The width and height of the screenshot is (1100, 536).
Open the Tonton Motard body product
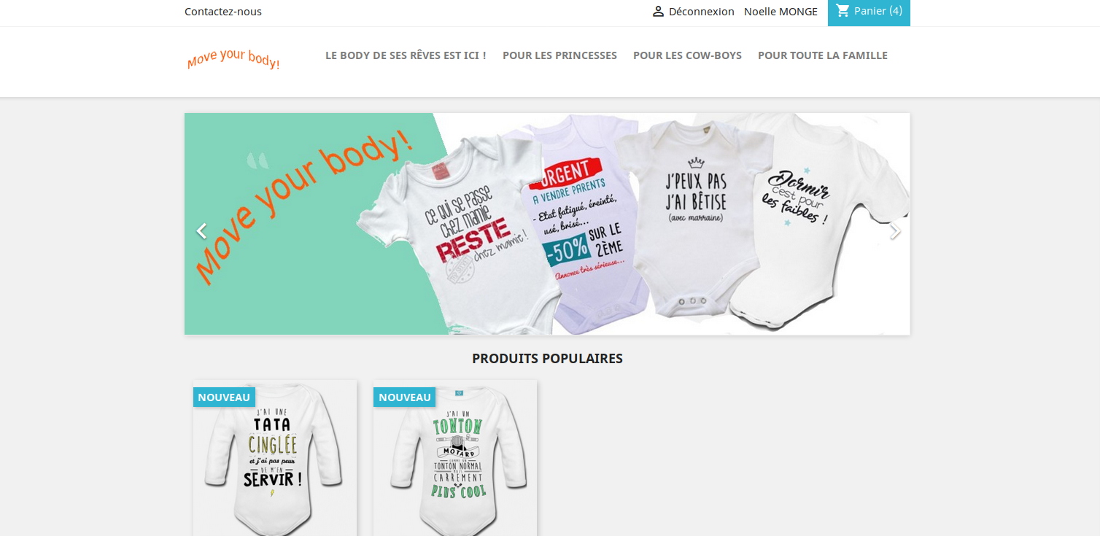[455, 458]
